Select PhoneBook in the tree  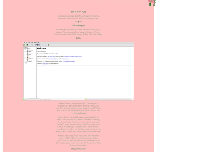tap(31, 50)
